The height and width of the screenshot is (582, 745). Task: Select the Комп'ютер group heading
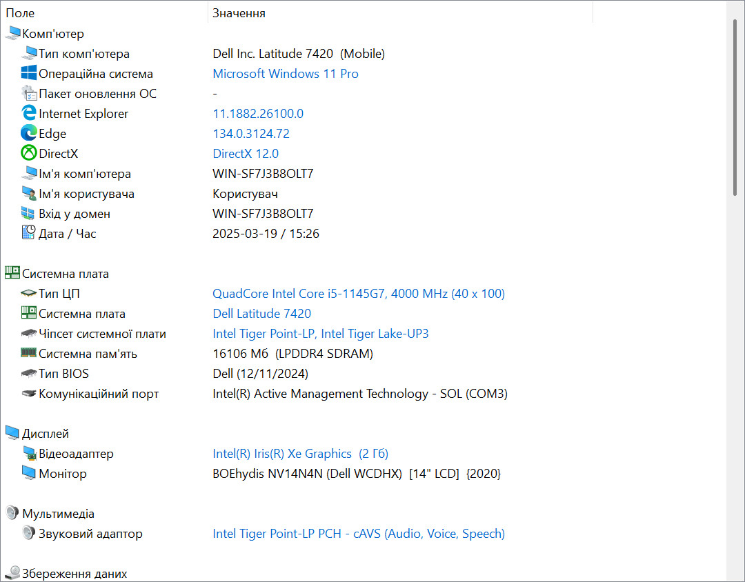[x=52, y=34]
